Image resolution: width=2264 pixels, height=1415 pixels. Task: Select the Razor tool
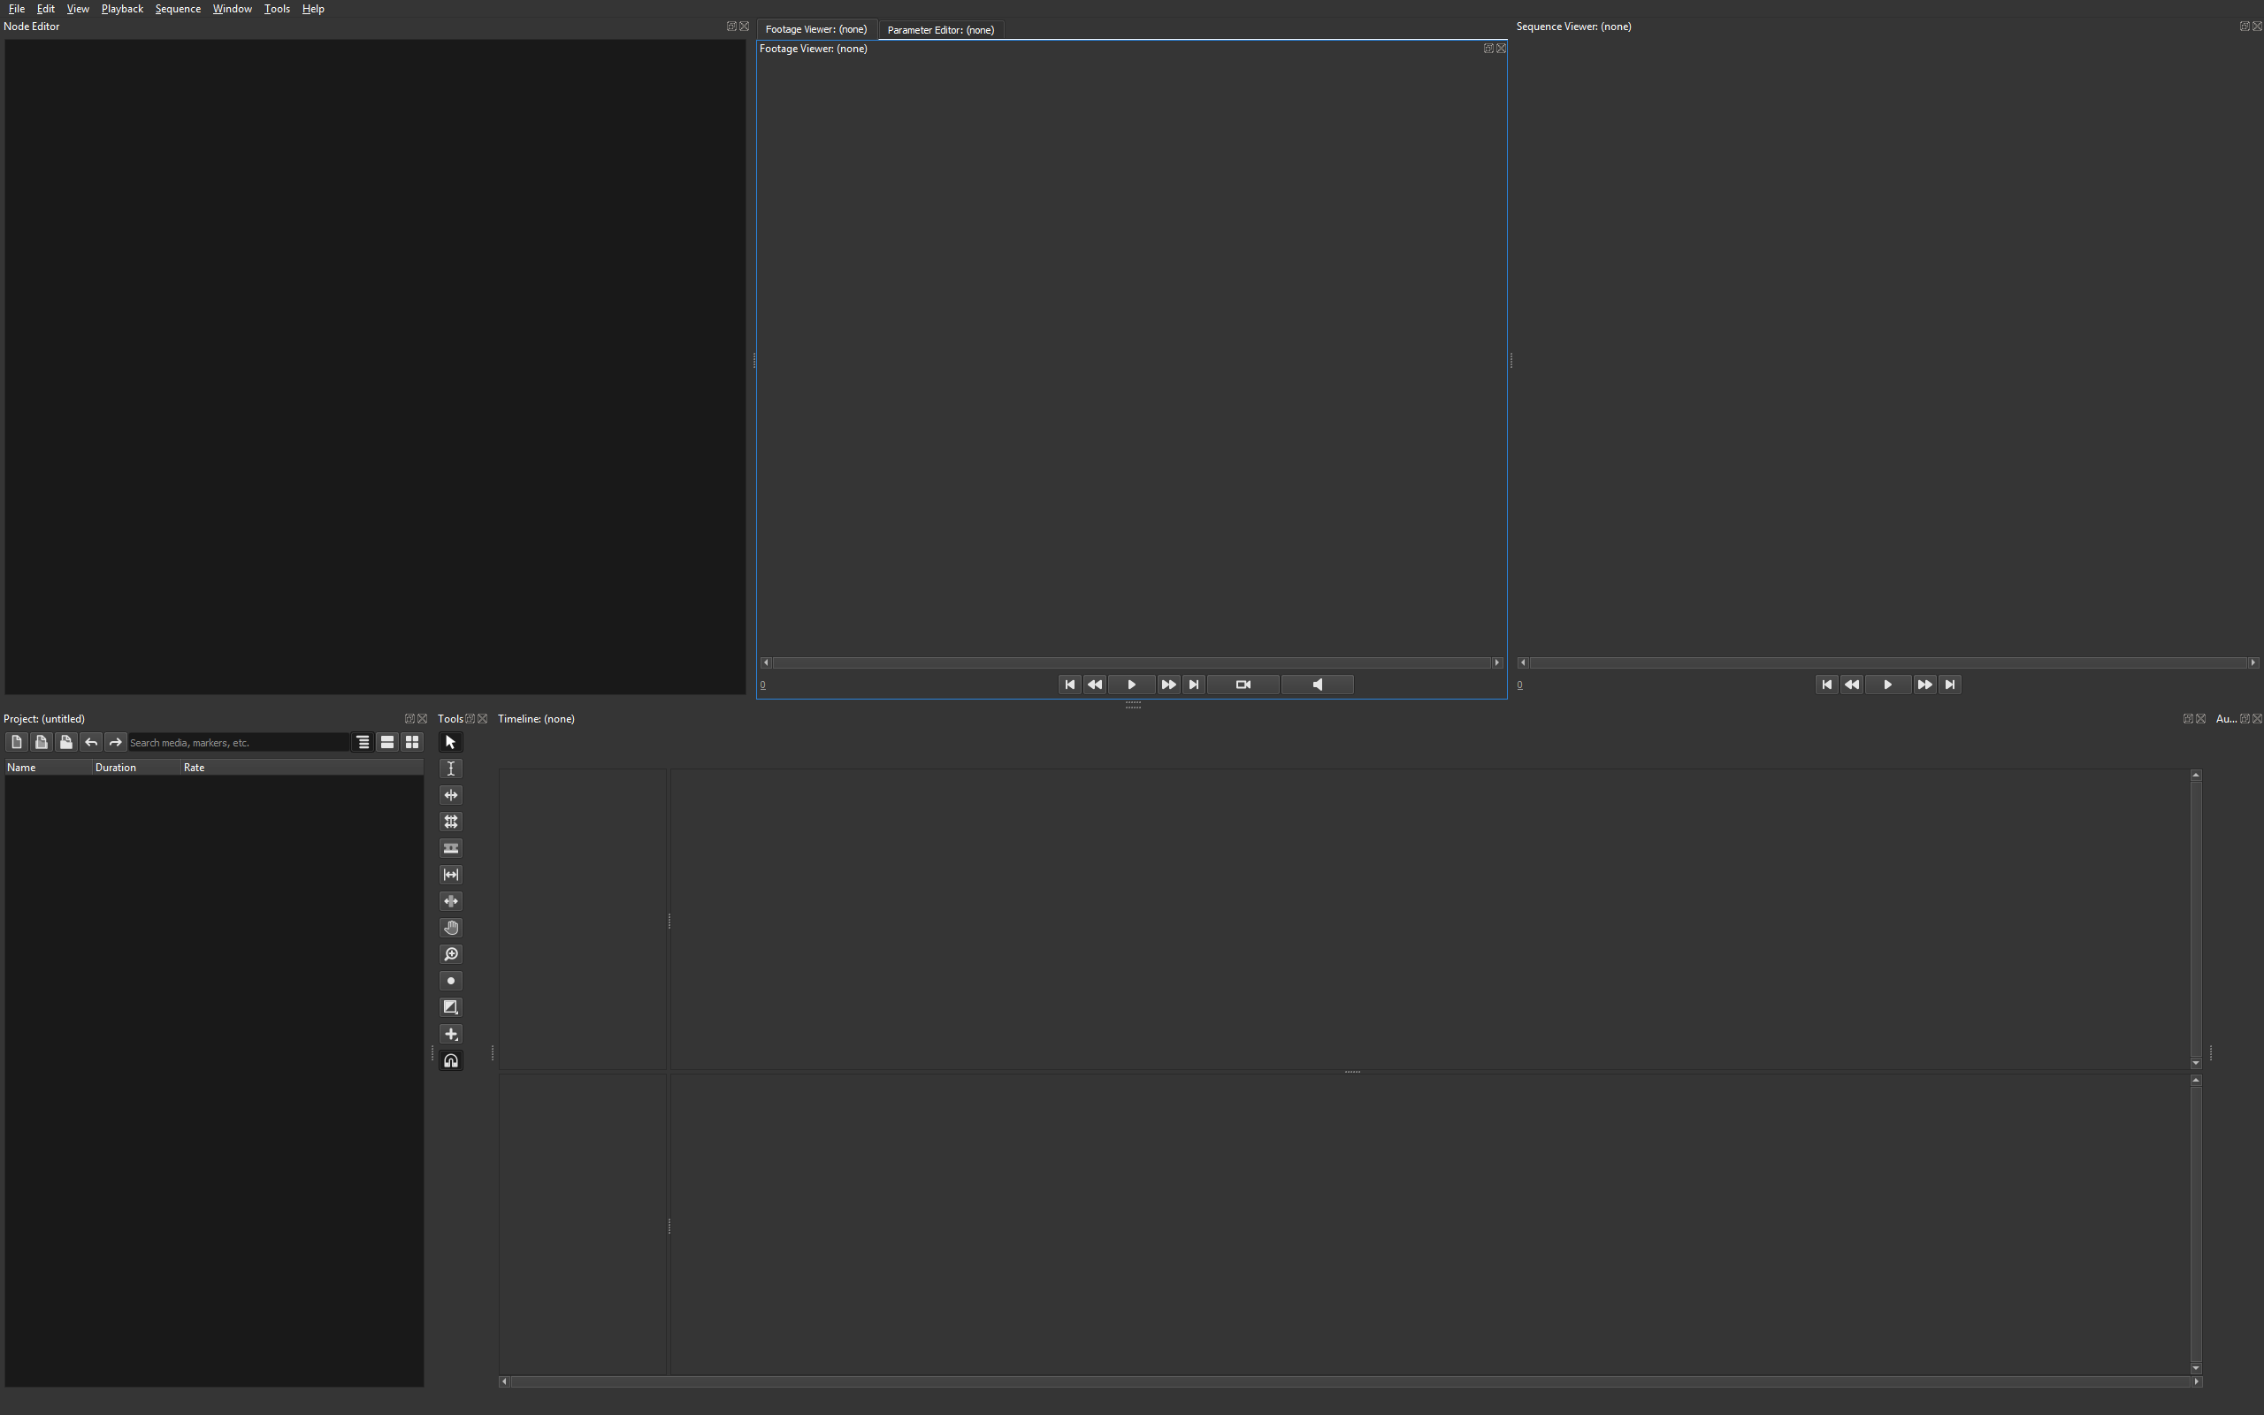(x=450, y=849)
